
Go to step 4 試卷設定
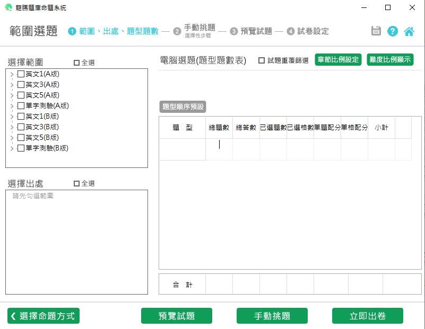[308, 31]
